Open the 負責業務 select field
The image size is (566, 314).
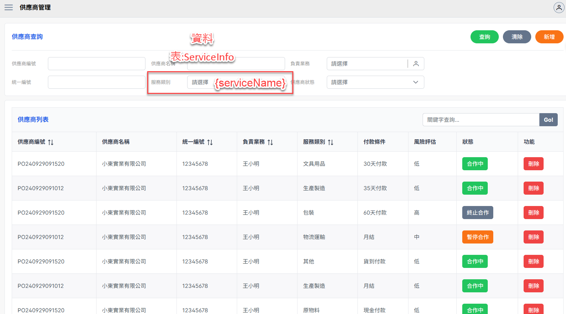[x=367, y=64]
